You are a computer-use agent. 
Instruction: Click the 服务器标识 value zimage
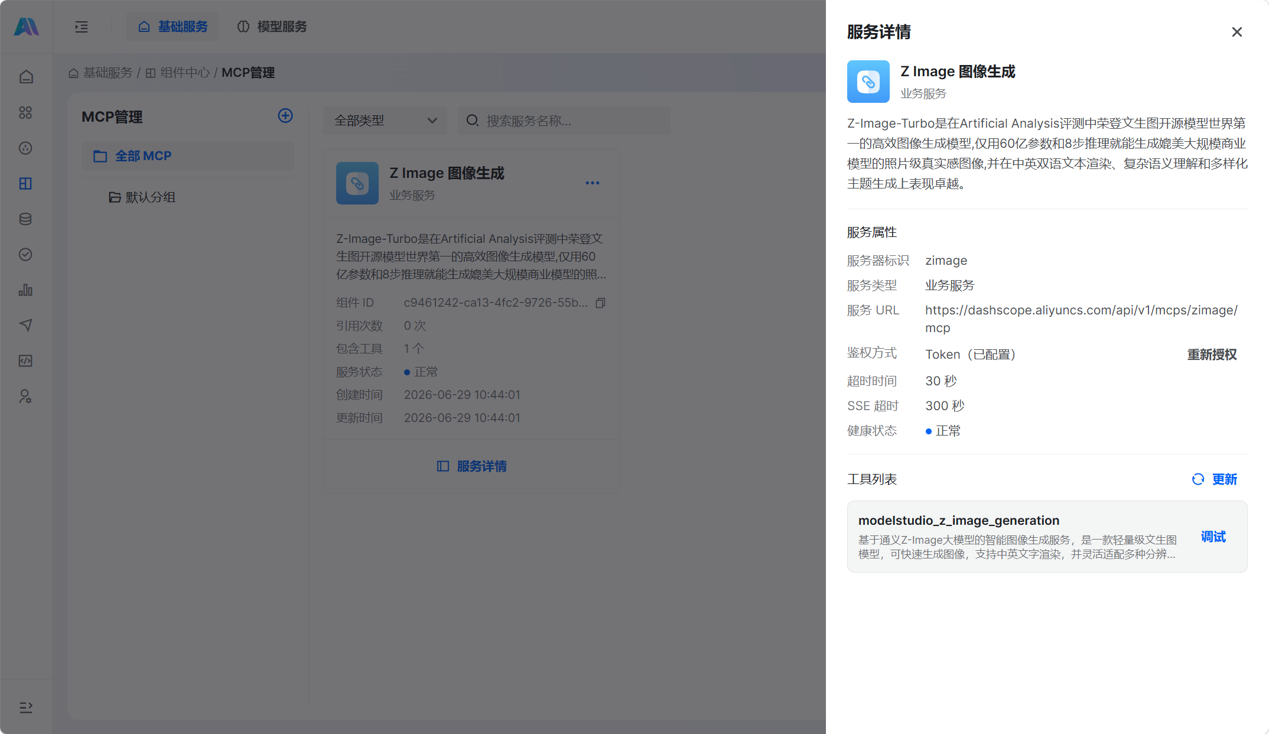(x=946, y=261)
